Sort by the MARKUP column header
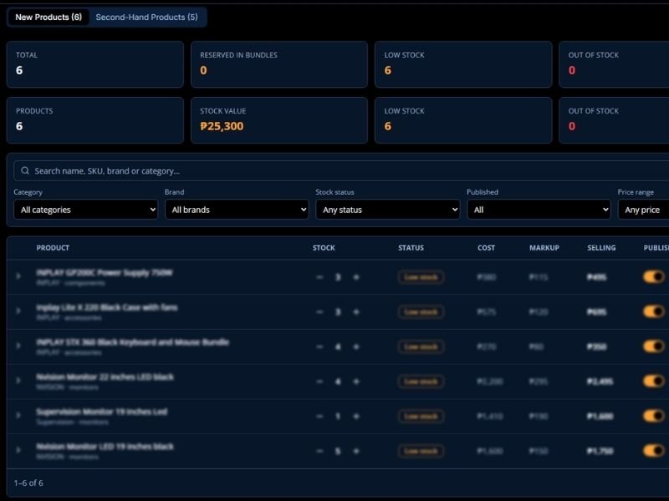Image resolution: width=669 pixels, height=501 pixels. pos(544,248)
